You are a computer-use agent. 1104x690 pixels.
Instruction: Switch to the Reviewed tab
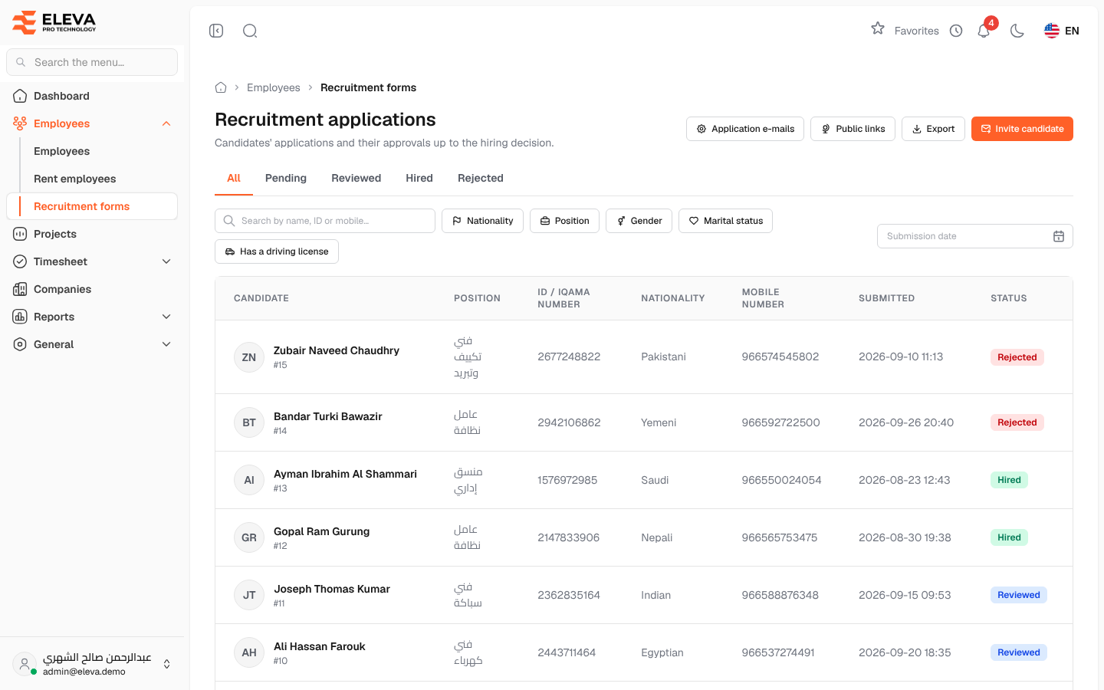coord(356,178)
